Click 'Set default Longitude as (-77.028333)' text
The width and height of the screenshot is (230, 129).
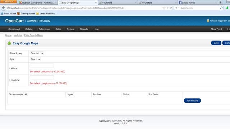49,83
